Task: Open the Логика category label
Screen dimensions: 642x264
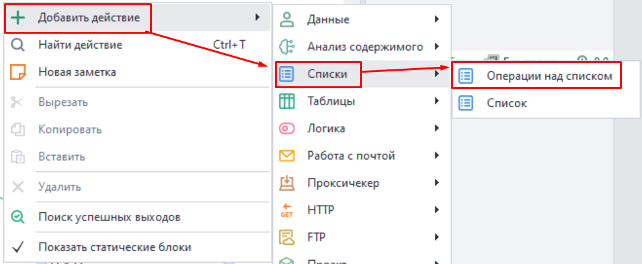Action: 326,128
